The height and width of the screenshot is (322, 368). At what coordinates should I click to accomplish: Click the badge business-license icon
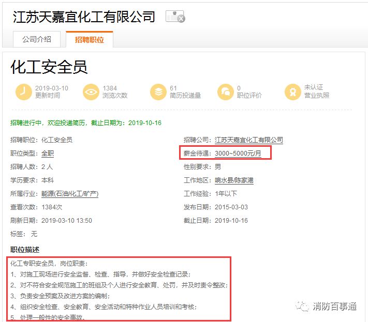[292, 92]
